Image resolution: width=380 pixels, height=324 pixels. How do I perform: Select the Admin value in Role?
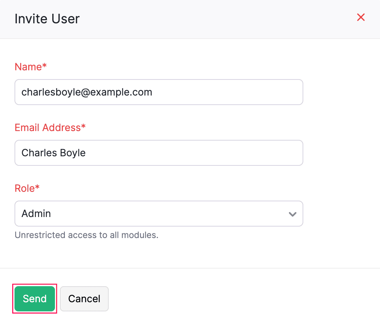coord(36,214)
